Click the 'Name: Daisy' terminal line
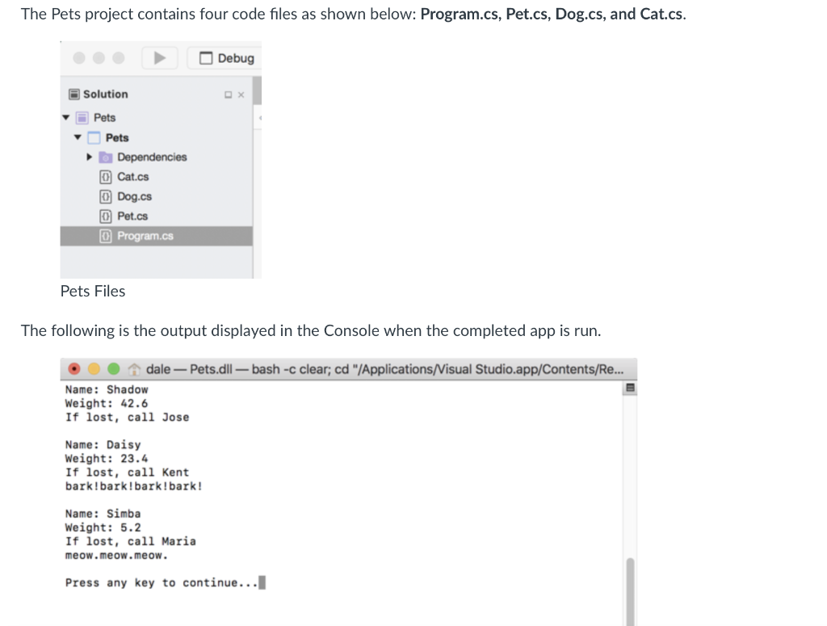The height and width of the screenshot is (626, 827). (103, 445)
